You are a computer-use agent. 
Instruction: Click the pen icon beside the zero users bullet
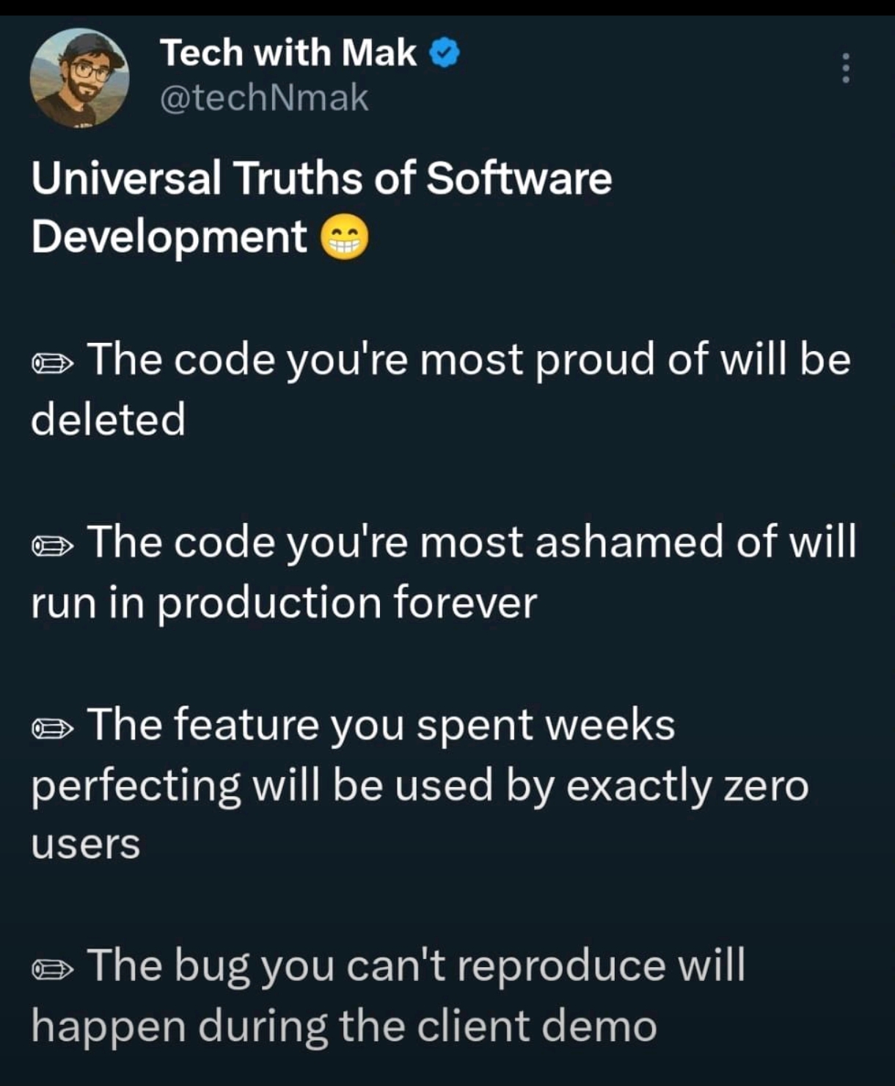[53, 726]
